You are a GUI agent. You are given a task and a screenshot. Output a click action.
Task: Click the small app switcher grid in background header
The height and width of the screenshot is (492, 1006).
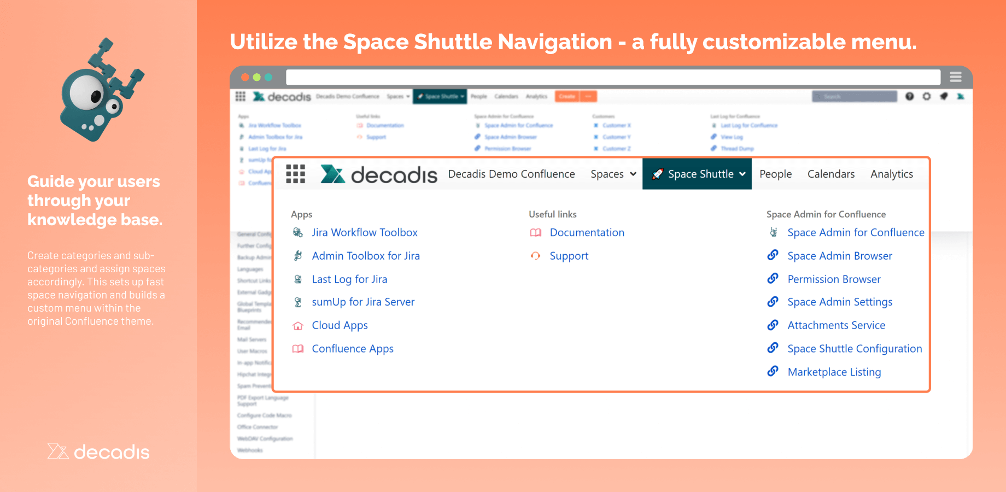click(240, 96)
